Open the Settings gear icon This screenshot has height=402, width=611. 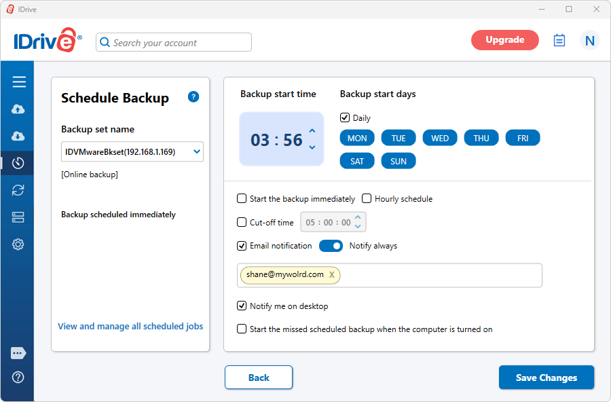(18, 244)
